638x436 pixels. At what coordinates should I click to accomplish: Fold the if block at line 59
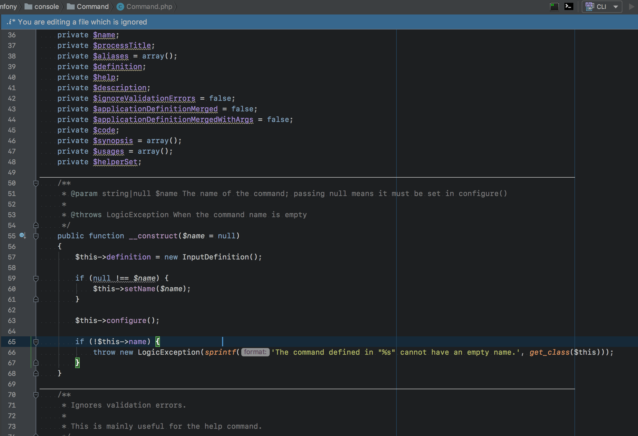(x=36, y=278)
